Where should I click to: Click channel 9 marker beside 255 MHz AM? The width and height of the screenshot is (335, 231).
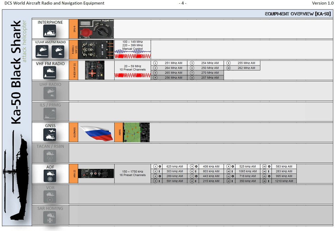228,63
